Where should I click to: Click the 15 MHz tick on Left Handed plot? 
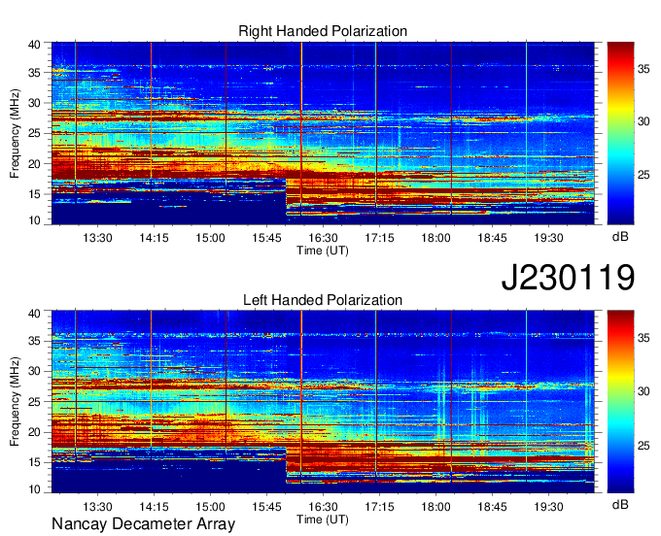tap(34, 462)
